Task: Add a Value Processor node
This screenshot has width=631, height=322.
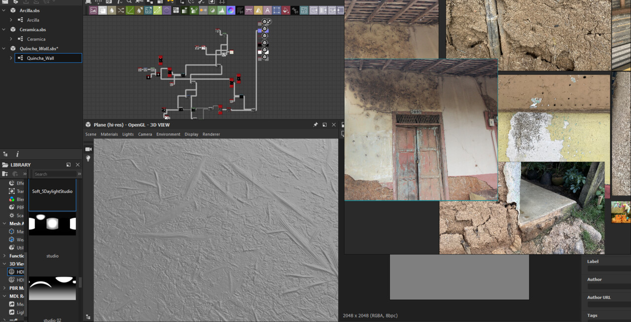Action: [295, 10]
